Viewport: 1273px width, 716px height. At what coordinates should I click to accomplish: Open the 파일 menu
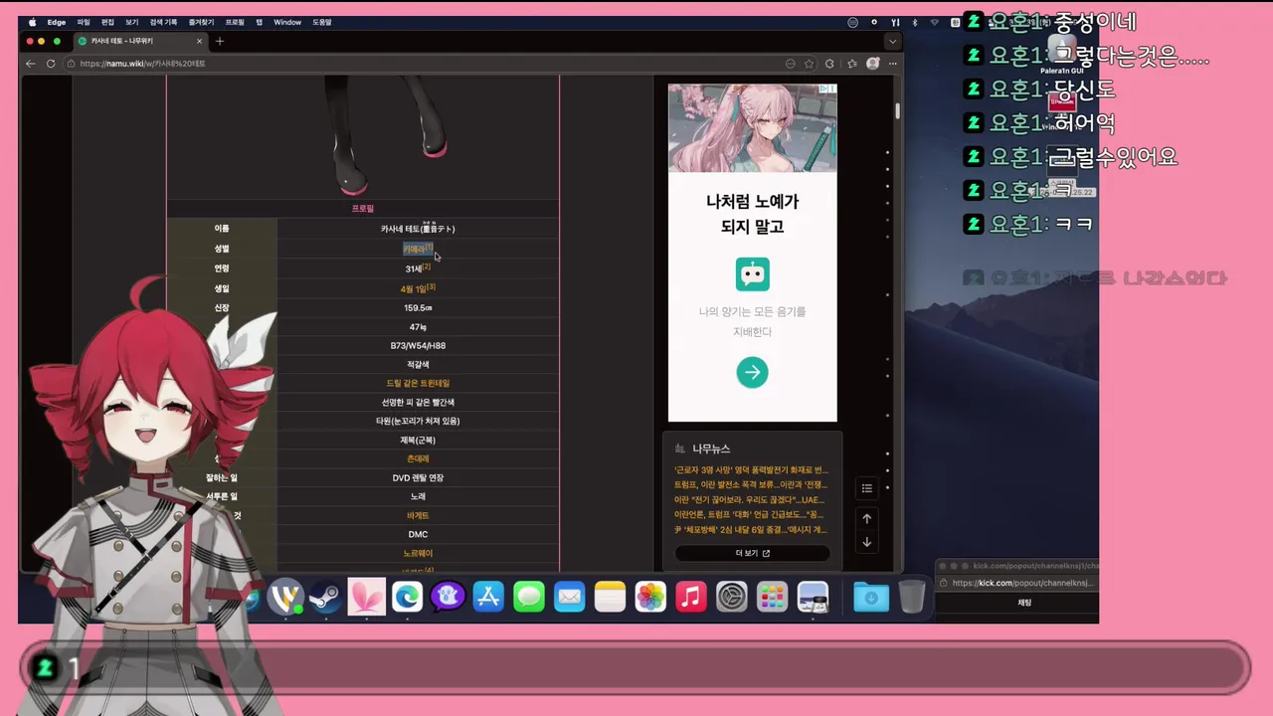84,22
